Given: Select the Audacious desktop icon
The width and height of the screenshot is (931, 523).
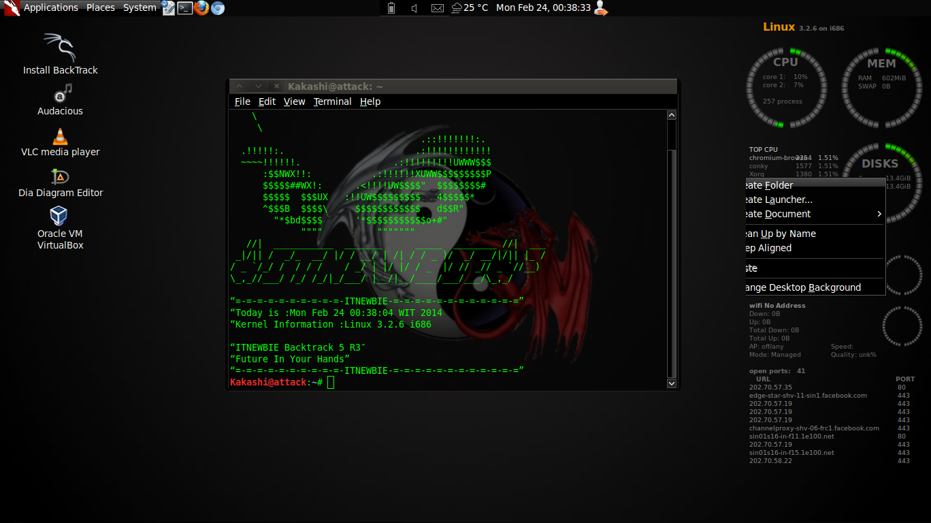Looking at the screenshot, I should (60, 99).
